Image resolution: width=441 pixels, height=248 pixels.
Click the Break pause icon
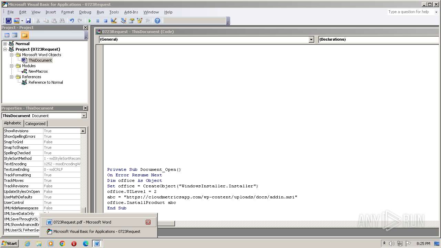tap(98, 21)
